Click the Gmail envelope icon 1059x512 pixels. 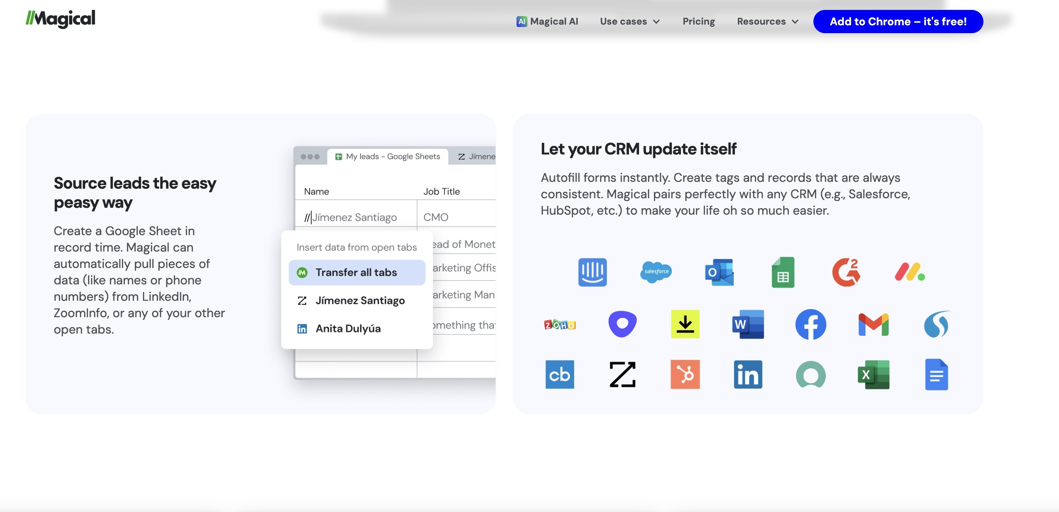click(873, 324)
